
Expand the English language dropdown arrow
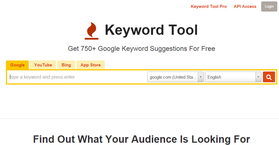[258, 77]
